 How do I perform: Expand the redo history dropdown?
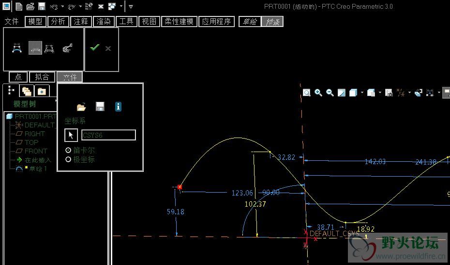pyautogui.click(x=80, y=6)
